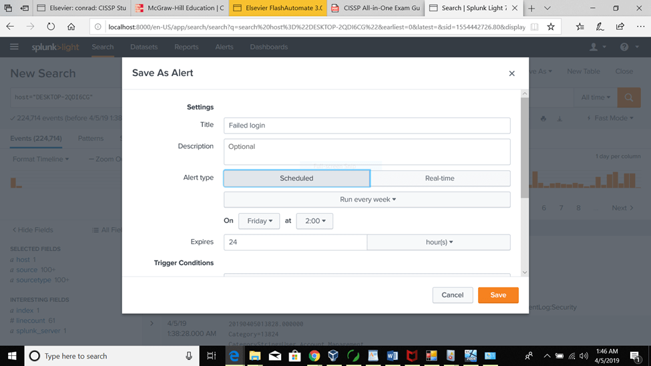Open the Friday day dropdown

(259, 221)
